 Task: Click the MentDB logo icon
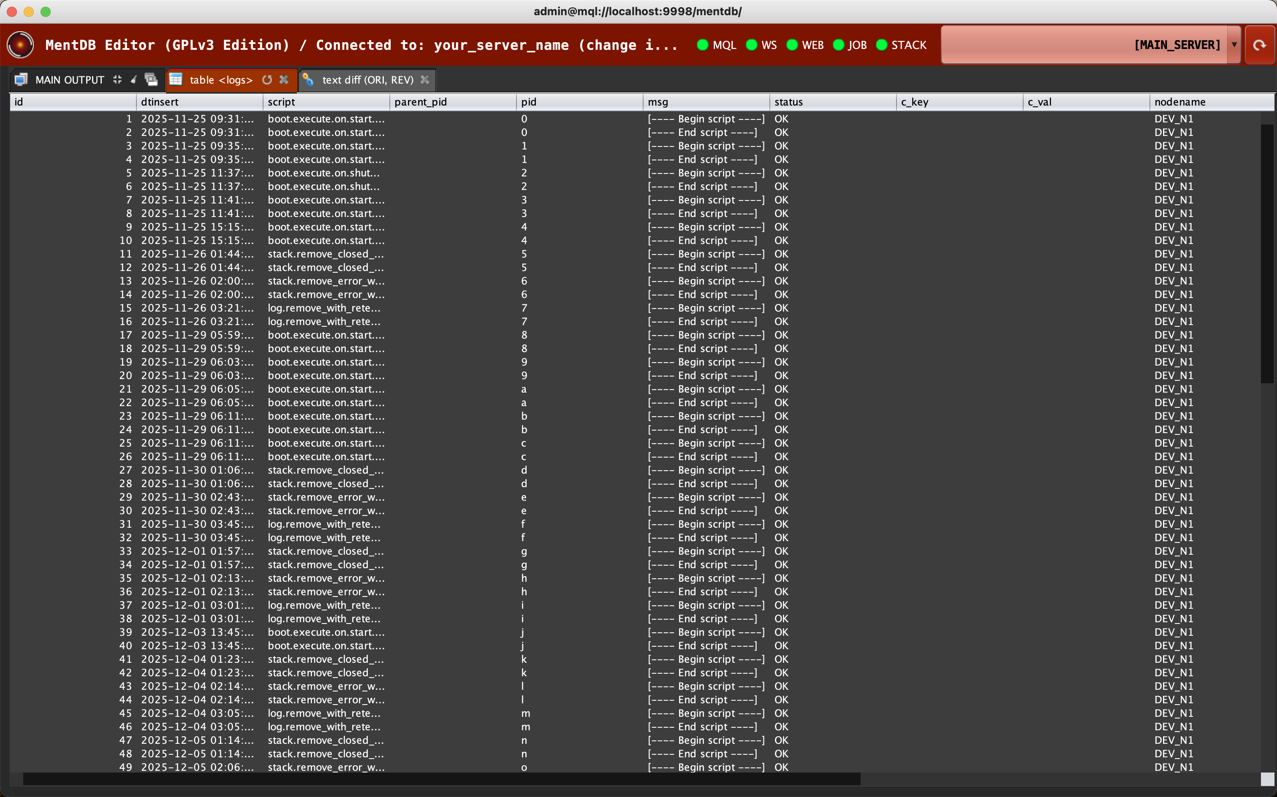[x=20, y=45]
